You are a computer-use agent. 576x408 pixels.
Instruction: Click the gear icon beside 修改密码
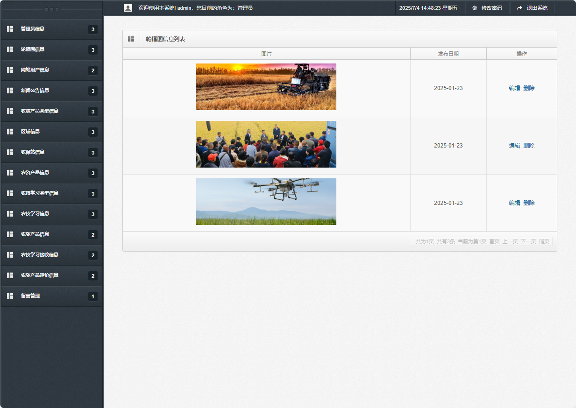[x=475, y=8]
